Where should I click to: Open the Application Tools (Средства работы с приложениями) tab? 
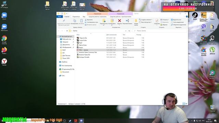click(x=120, y=17)
